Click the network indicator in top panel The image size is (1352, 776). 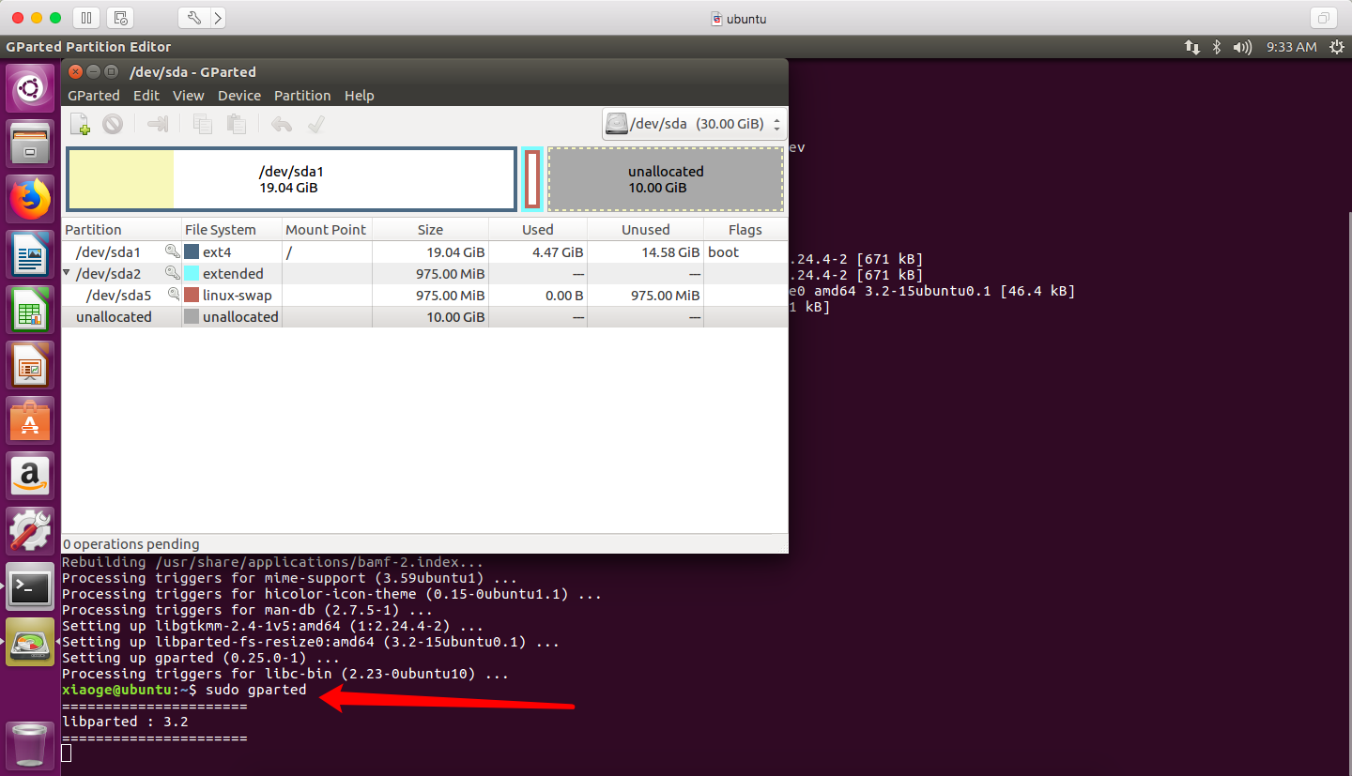click(1191, 47)
